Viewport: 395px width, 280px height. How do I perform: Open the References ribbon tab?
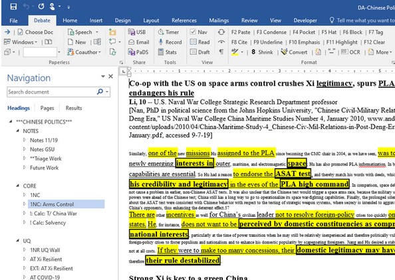tap(184, 21)
